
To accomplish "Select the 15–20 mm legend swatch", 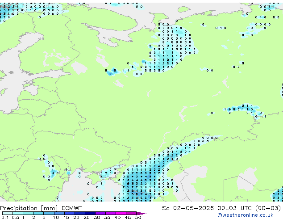I will 69,213.
